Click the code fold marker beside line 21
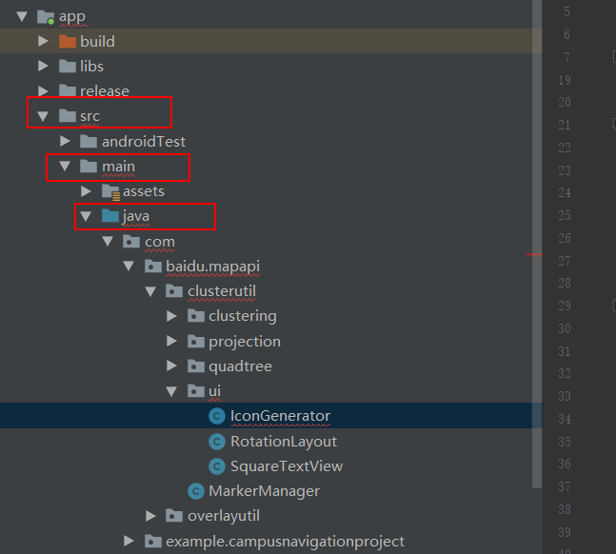 tap(614, 124)
